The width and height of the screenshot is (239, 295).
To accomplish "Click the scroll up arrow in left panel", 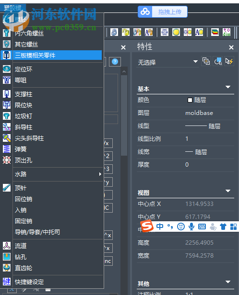I will click(x=124, y=71).
